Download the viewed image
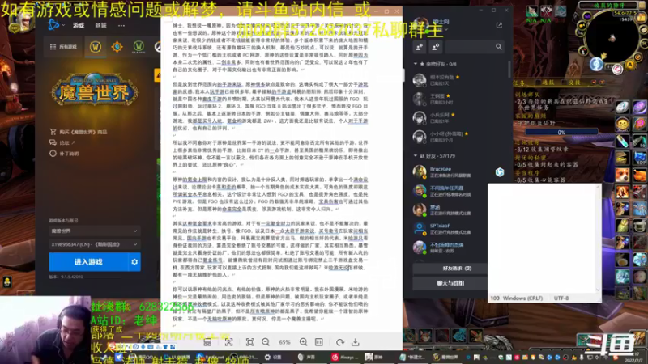Screen dimensions: 648x364 coord(356,342)
